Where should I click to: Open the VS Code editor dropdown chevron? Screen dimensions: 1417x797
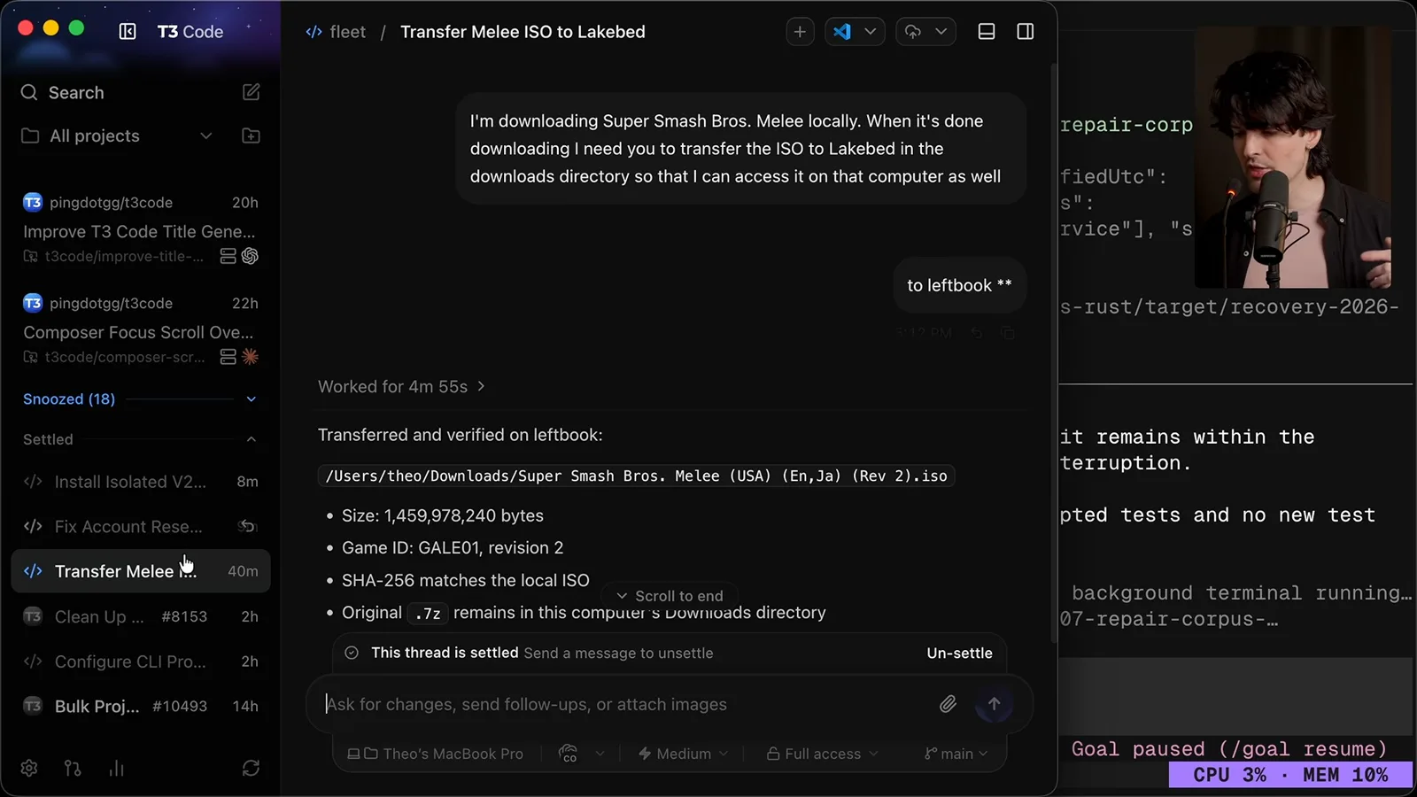coord(871,32)
